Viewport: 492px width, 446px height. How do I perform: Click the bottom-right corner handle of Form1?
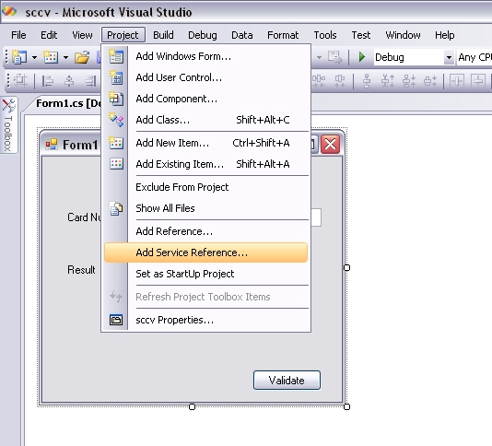[x=346, y=406]
